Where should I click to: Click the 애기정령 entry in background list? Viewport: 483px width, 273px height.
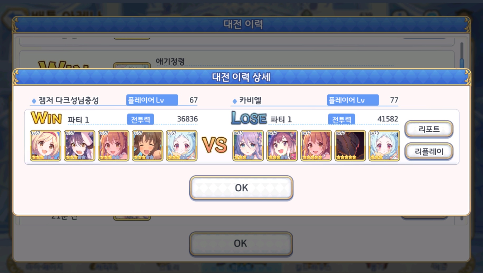point(170,62)
